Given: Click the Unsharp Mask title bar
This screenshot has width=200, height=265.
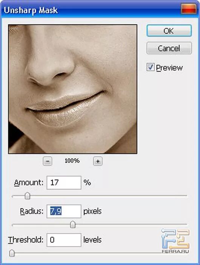Looking at the screenshot, I should (x=91, y=10).
